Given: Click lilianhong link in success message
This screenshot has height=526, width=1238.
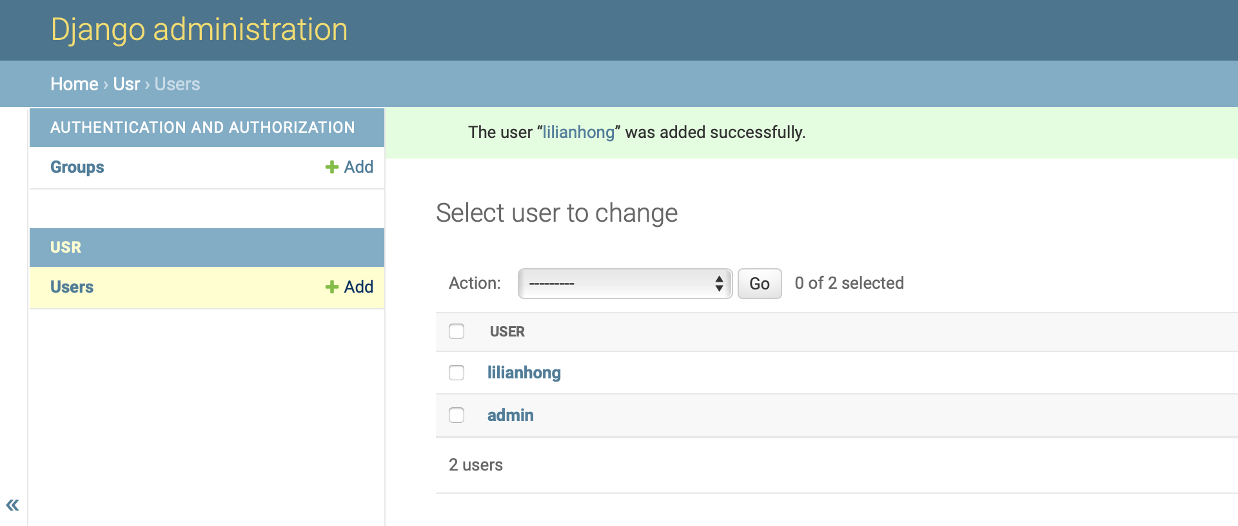Looking at the screenshot, I should [x=578, y=132].
